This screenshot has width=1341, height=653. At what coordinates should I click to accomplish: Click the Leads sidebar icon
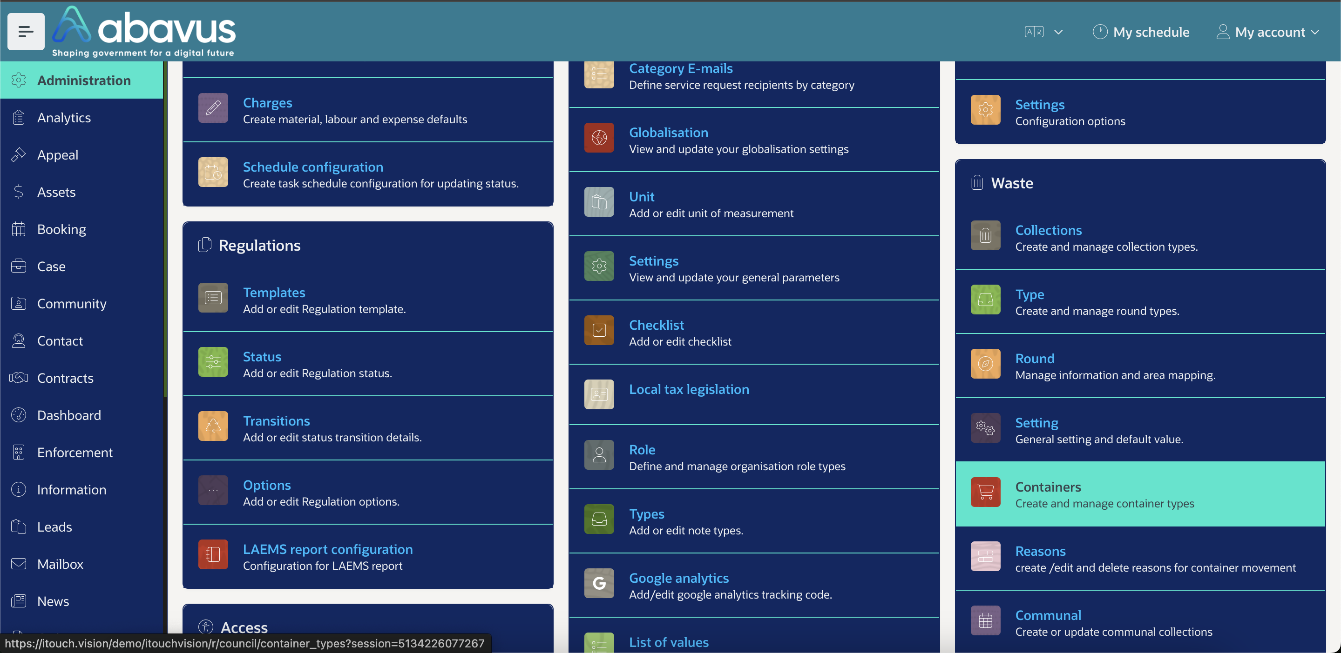pyautogui.click(x=18, y=526)
